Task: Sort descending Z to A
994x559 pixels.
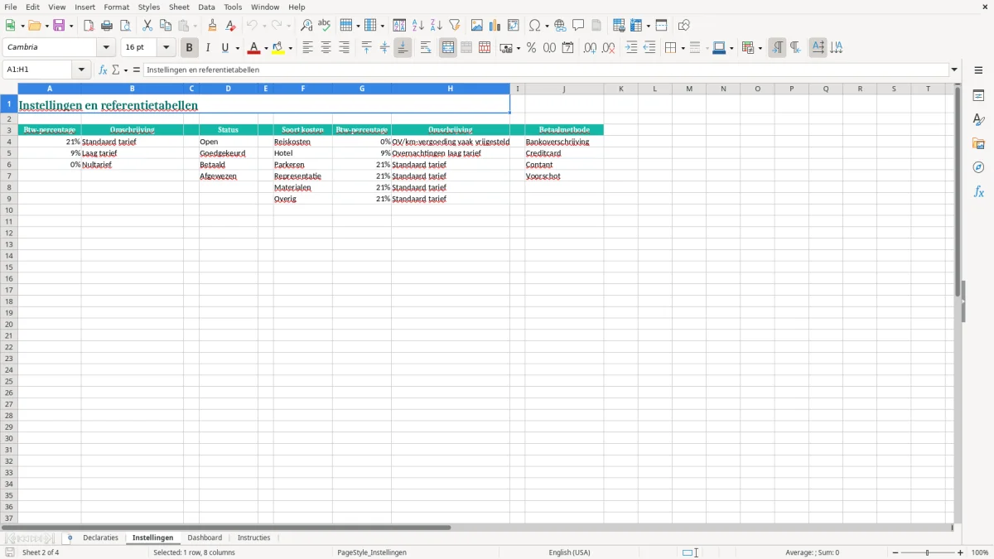Action: pos(436,26)
